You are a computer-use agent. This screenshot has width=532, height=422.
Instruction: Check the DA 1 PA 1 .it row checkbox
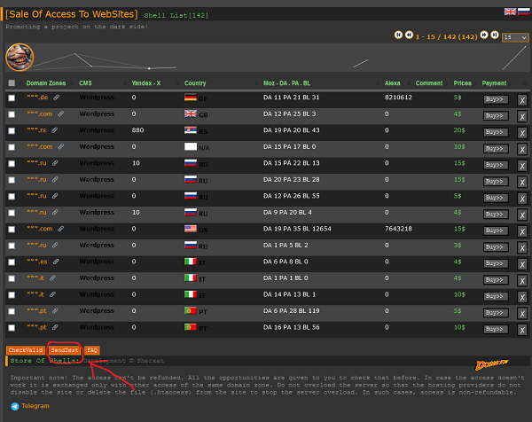[x=12, y=278]
